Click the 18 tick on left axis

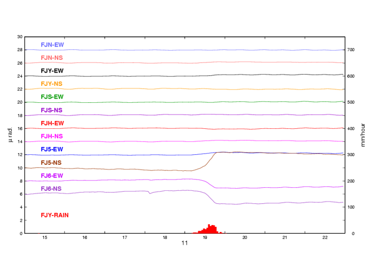20,116
